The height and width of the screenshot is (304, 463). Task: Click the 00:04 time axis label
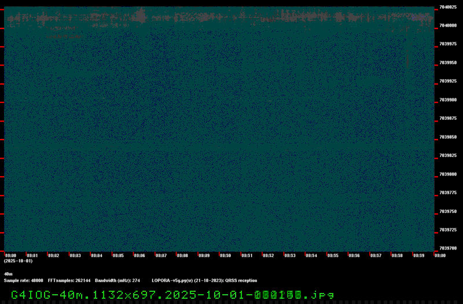[96, 255]
